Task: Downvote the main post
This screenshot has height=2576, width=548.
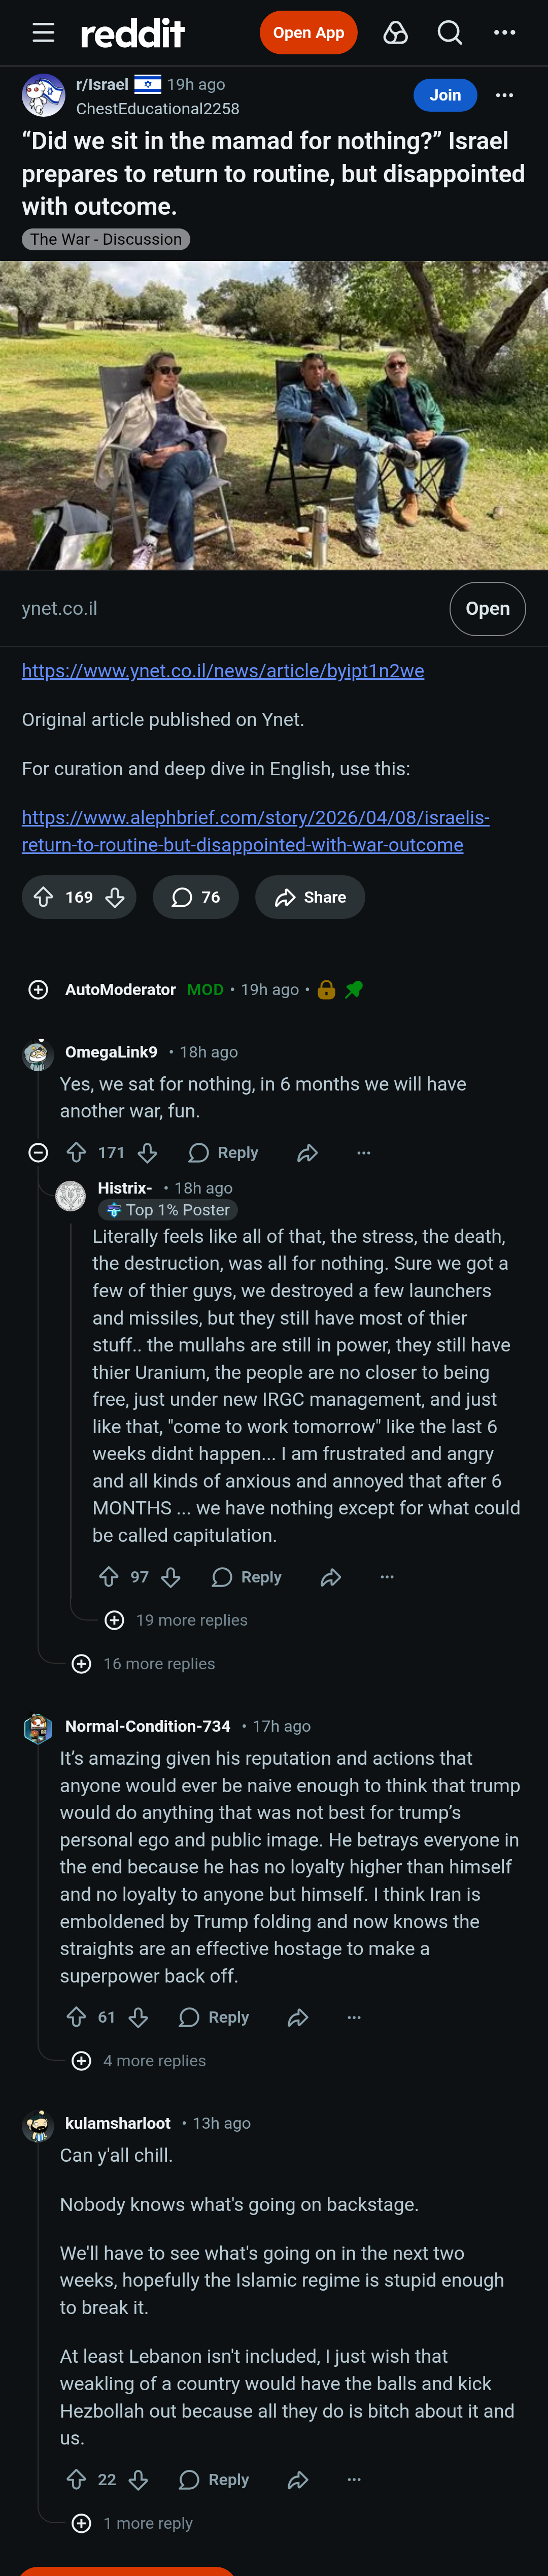Action: point(115,897)
